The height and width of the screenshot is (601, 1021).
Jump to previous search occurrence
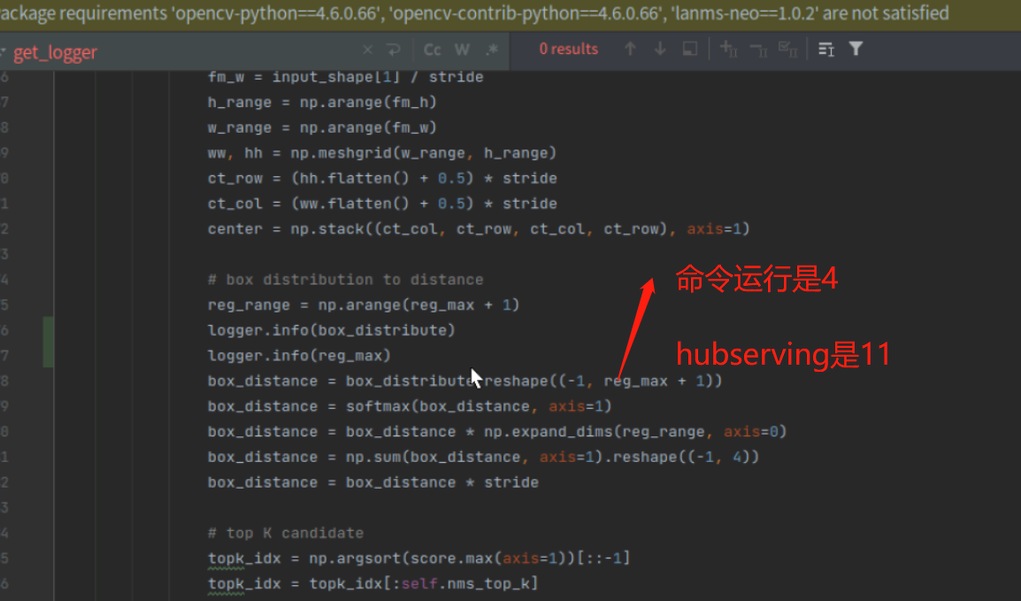point(630,49)
